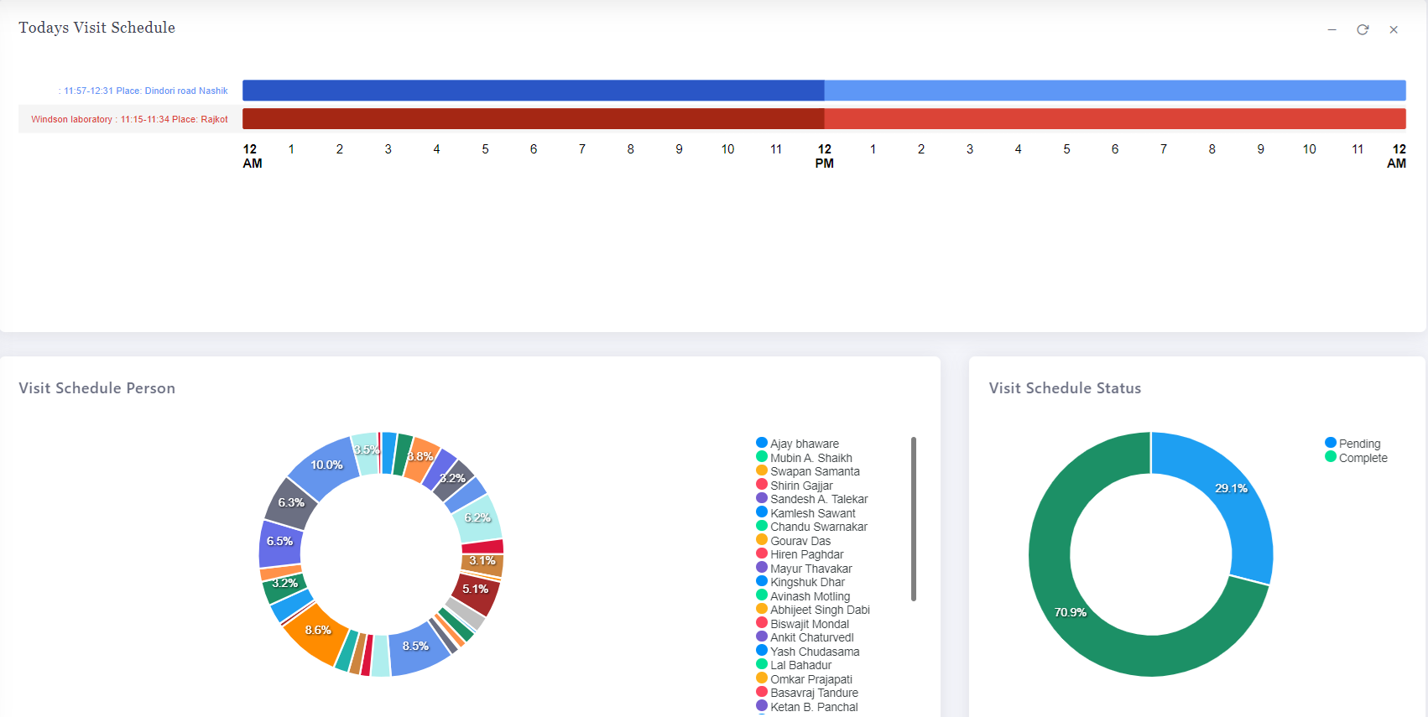The width and height of the screenshot is (1428, 717).
Task: Select the 8.5% blue slice in person chart
Action: 417,648
